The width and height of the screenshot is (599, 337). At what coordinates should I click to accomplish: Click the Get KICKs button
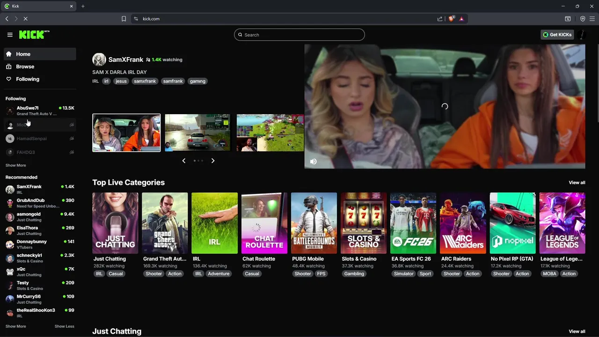(557, 35)
